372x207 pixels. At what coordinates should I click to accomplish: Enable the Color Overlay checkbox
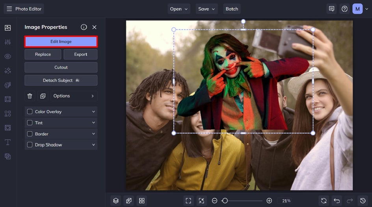pyautogui.click(x=30, y=112)
